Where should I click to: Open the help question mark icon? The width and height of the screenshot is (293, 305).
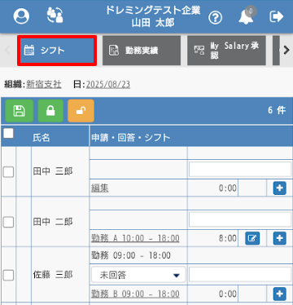click(x=215, y=18)
